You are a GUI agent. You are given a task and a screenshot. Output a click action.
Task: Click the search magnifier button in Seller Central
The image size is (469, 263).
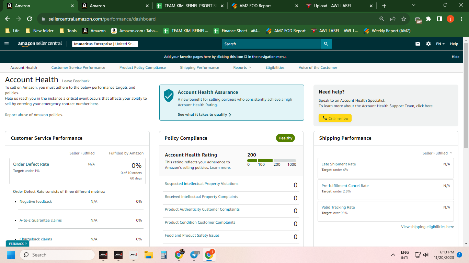point(326,44)
